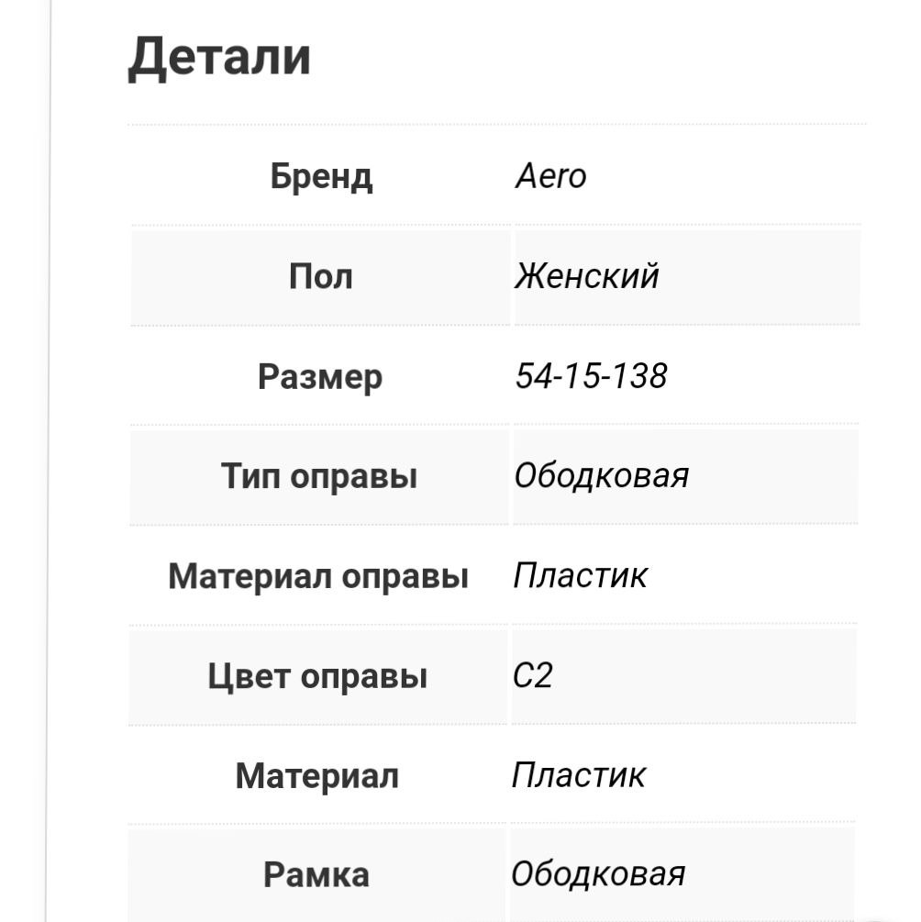The image size is (921, 922).
Task: Select Ободковая value in Рамка row
Action: 598,874
